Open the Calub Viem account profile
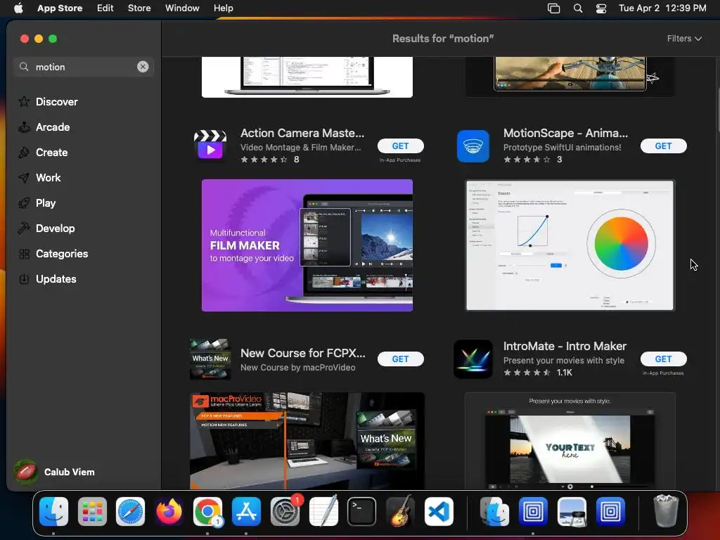 (x=54, y=472)
